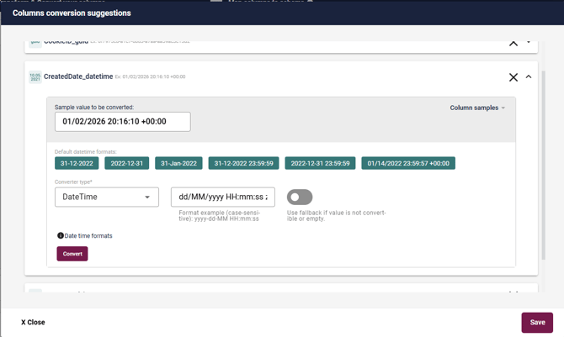Open the Date time formats link

click(x=88, y=236)
